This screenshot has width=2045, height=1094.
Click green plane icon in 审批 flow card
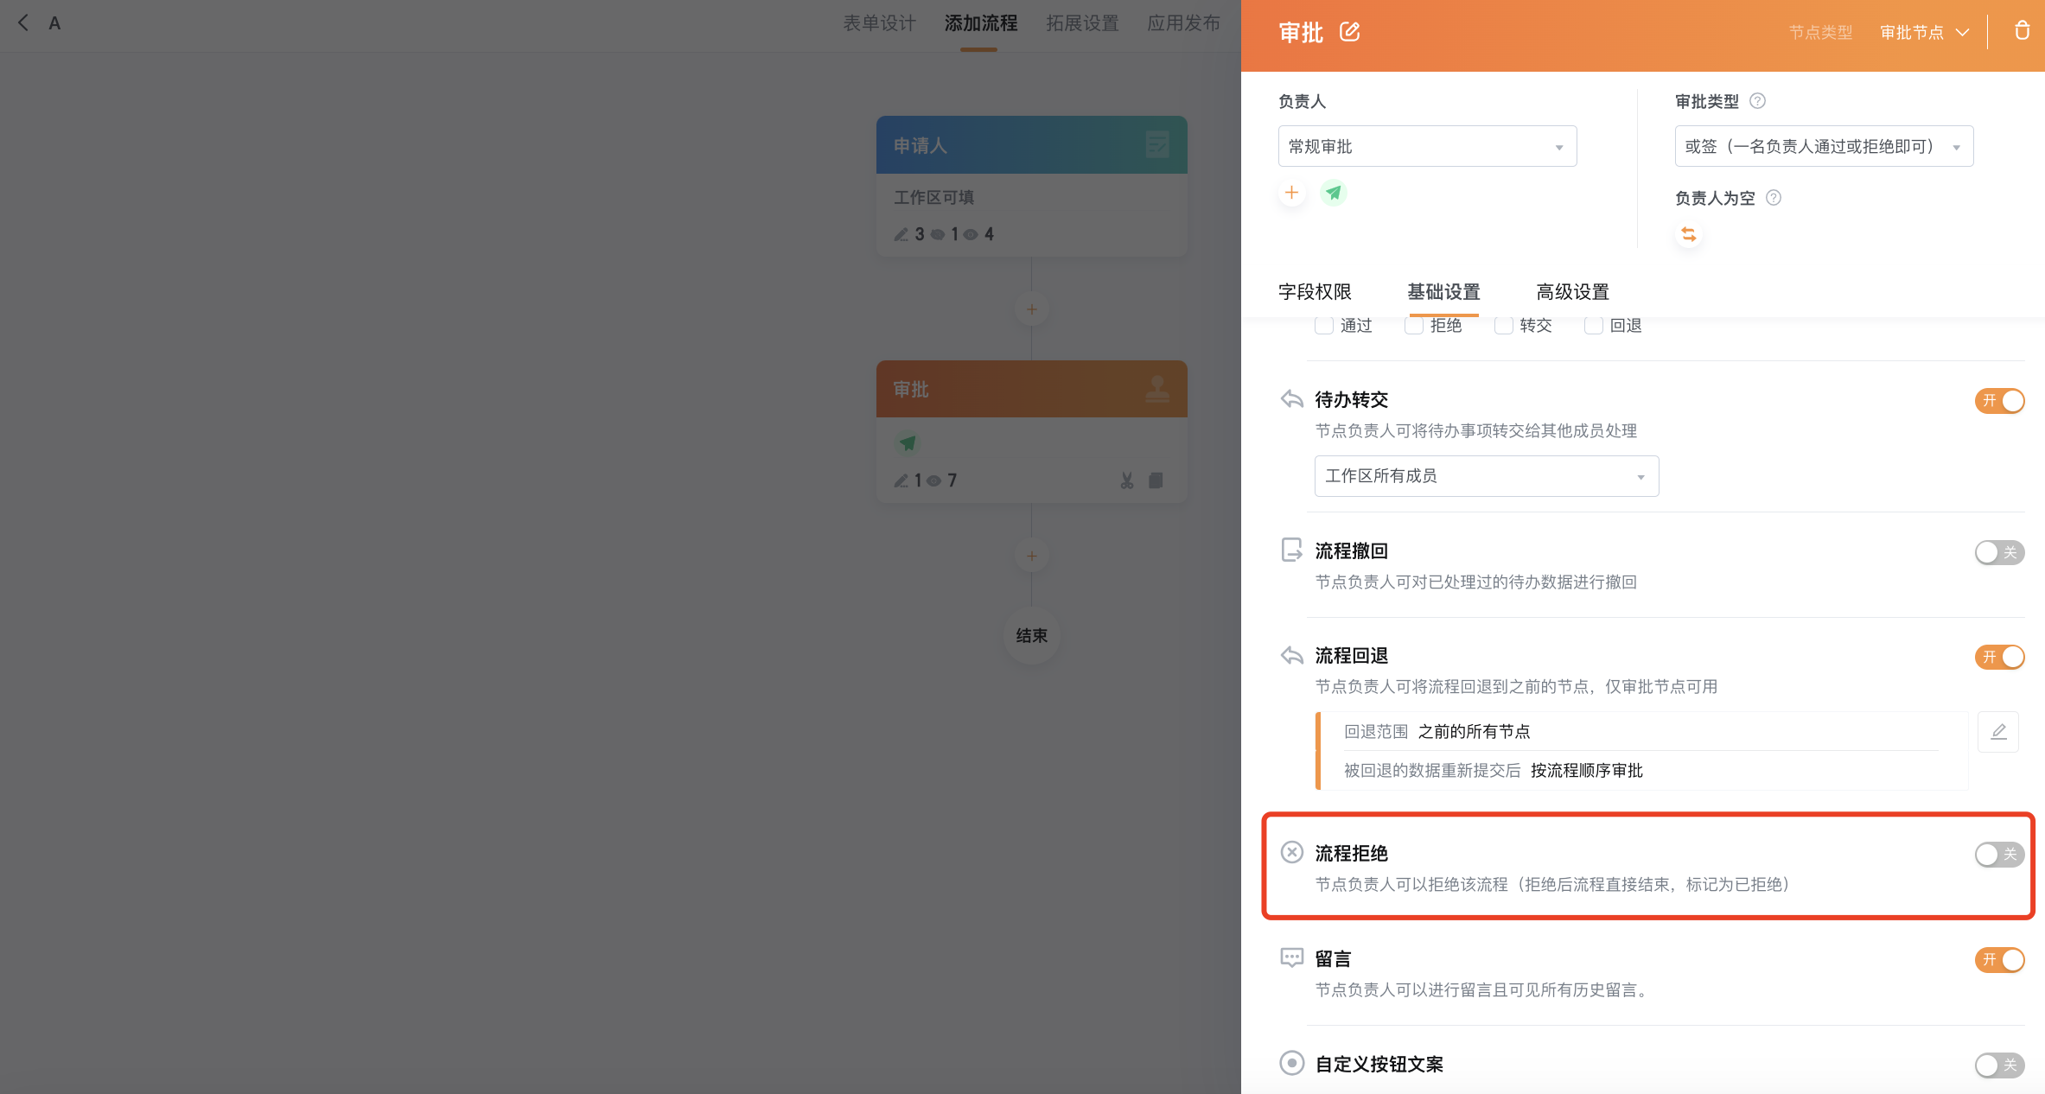point(908,443)
